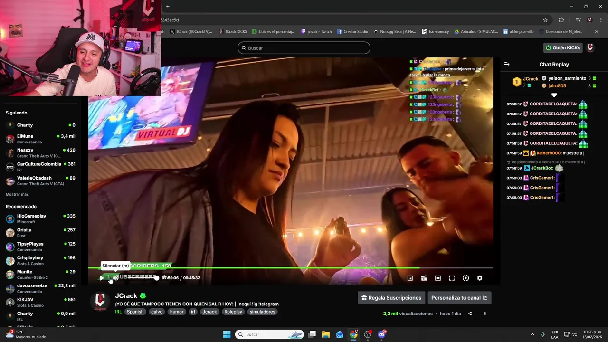Select the humor tag
Image resolution: width=608 pixels, height=342 pixels.
pyautogui.click(x=177, y=312)
